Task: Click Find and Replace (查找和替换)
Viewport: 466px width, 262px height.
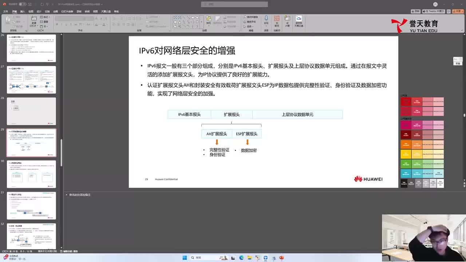Action: 250,17
